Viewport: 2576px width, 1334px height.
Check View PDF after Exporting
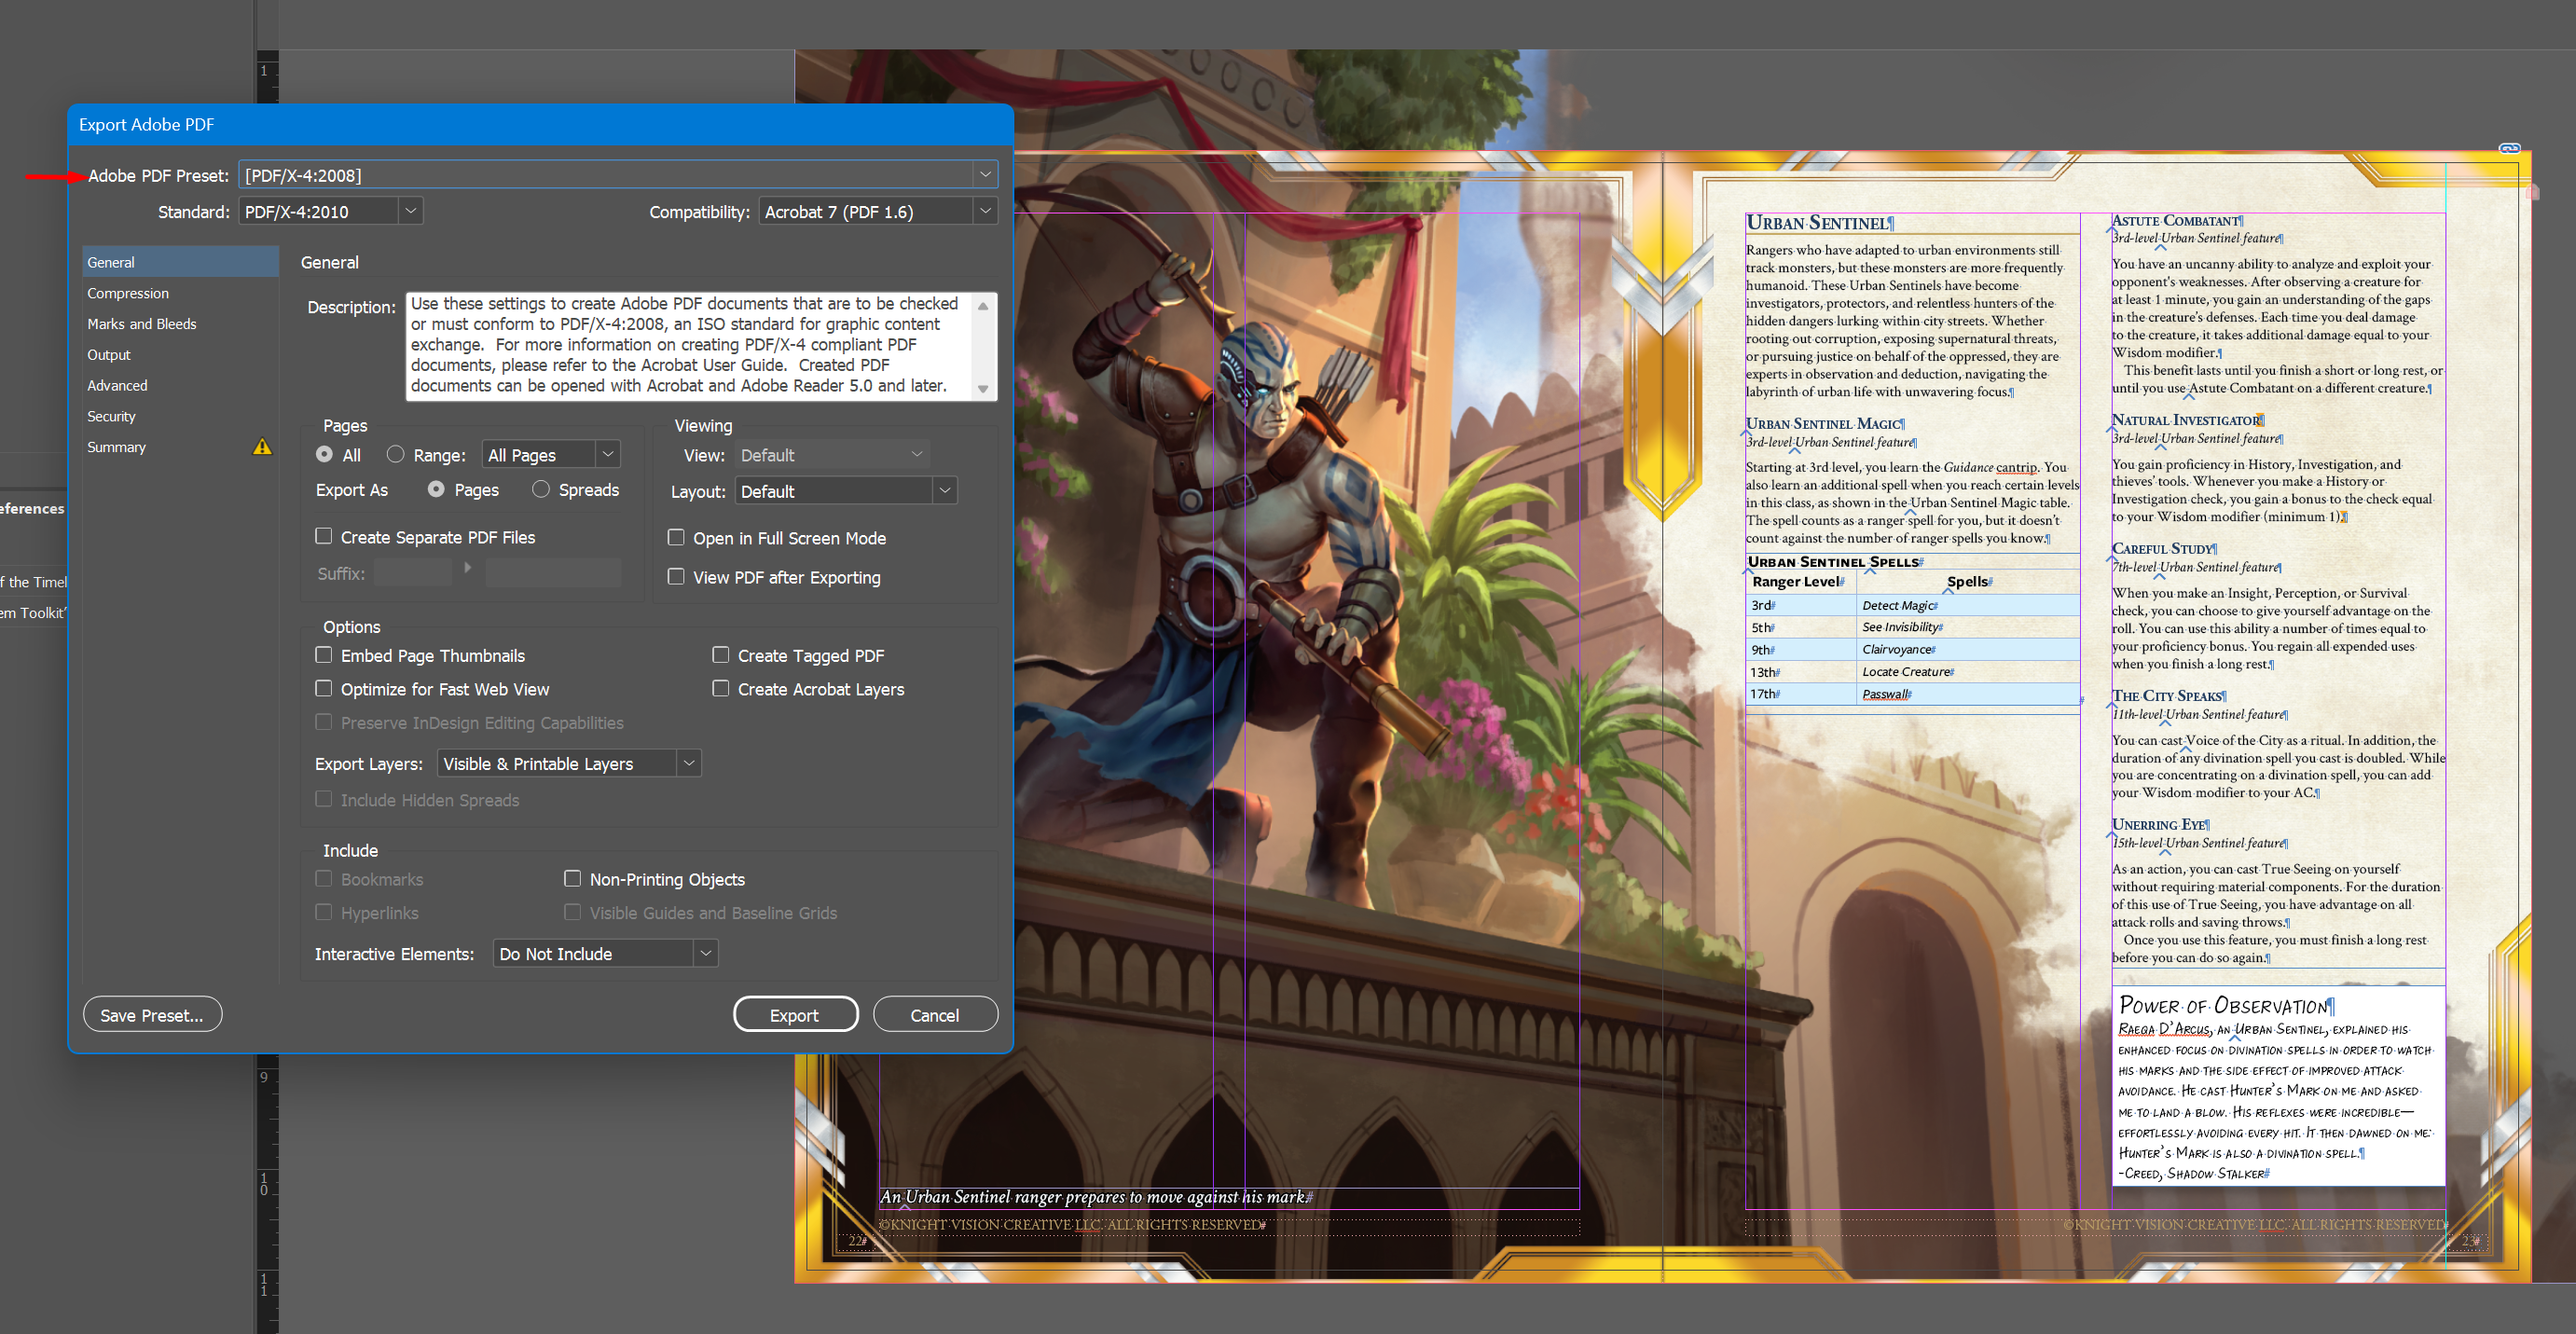coord(676,577)
